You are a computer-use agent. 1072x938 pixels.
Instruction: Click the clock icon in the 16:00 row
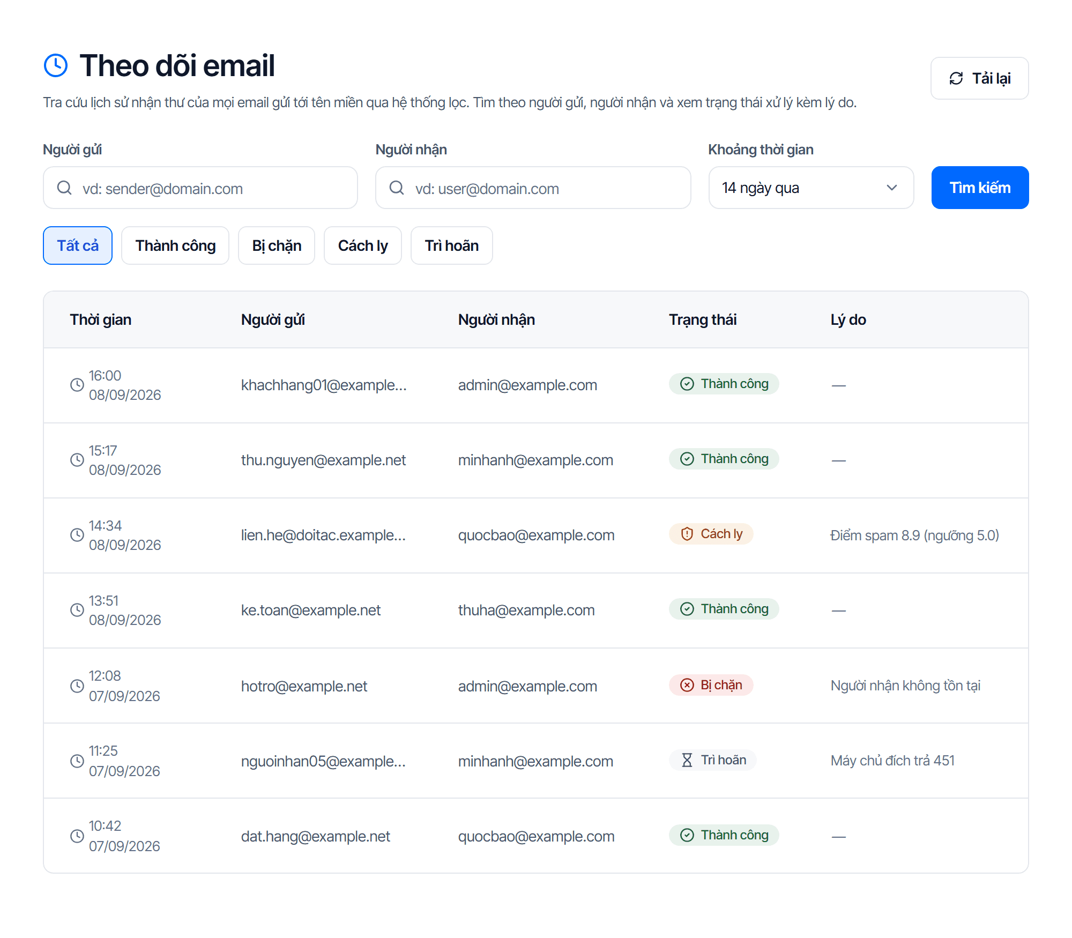[77, 384]
